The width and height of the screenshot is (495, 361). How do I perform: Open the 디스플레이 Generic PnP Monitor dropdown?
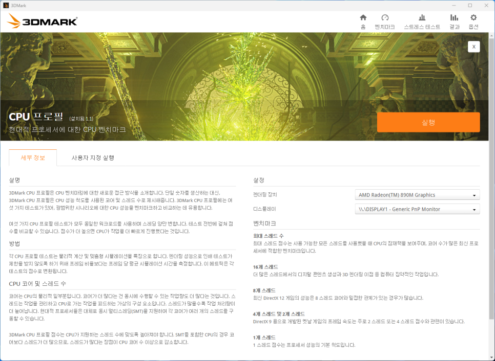pyautogui.click(x=417, y=209)
